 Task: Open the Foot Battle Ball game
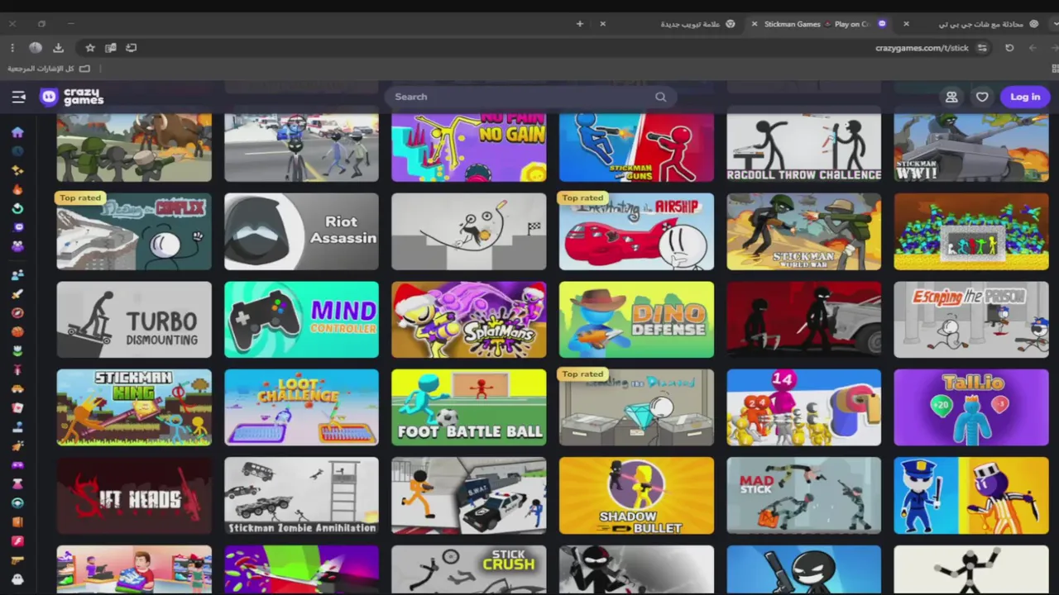[x=469, y=407]
